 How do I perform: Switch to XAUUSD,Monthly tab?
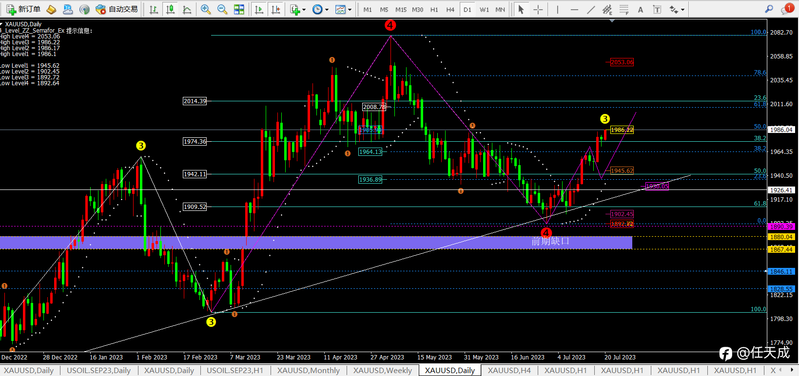pyautogui.click(x=309, y=370)
